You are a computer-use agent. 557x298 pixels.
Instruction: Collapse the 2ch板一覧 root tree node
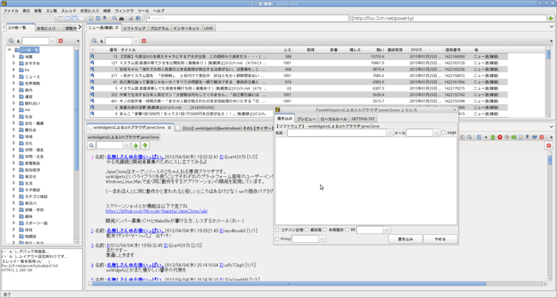[x=10, y=50]
